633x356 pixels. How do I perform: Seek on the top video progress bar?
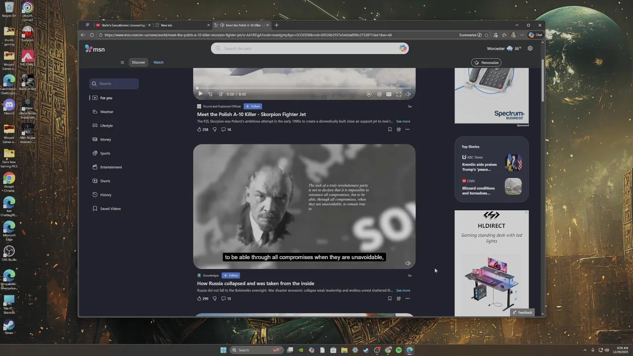pyautogui.click(x=304, y=88)
